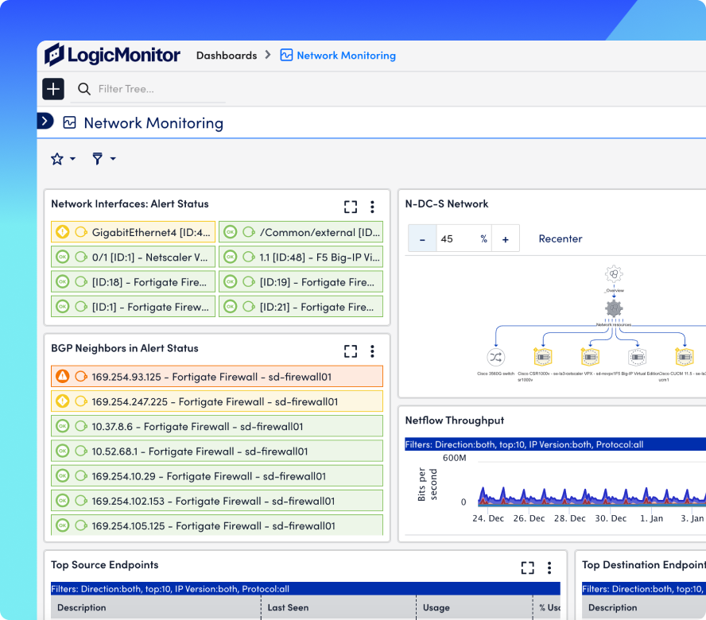Select the Cisco CSR1000v node
Screen dimensions: 706x620
point(543,358)
